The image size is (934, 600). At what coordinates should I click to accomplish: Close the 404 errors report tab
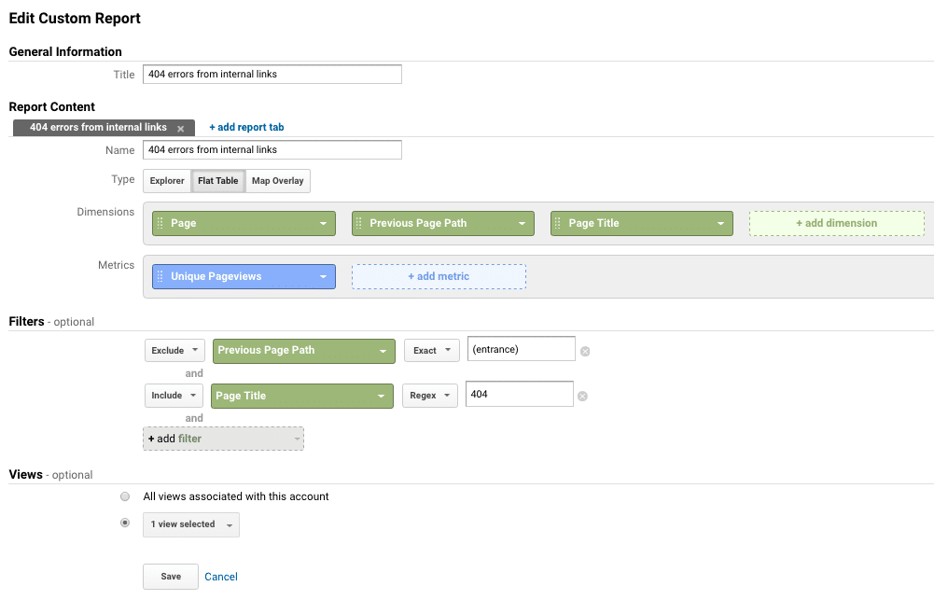[x=181, y=127]
